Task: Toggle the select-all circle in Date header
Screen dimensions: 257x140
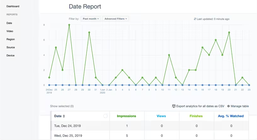Action: click(106, 116)
